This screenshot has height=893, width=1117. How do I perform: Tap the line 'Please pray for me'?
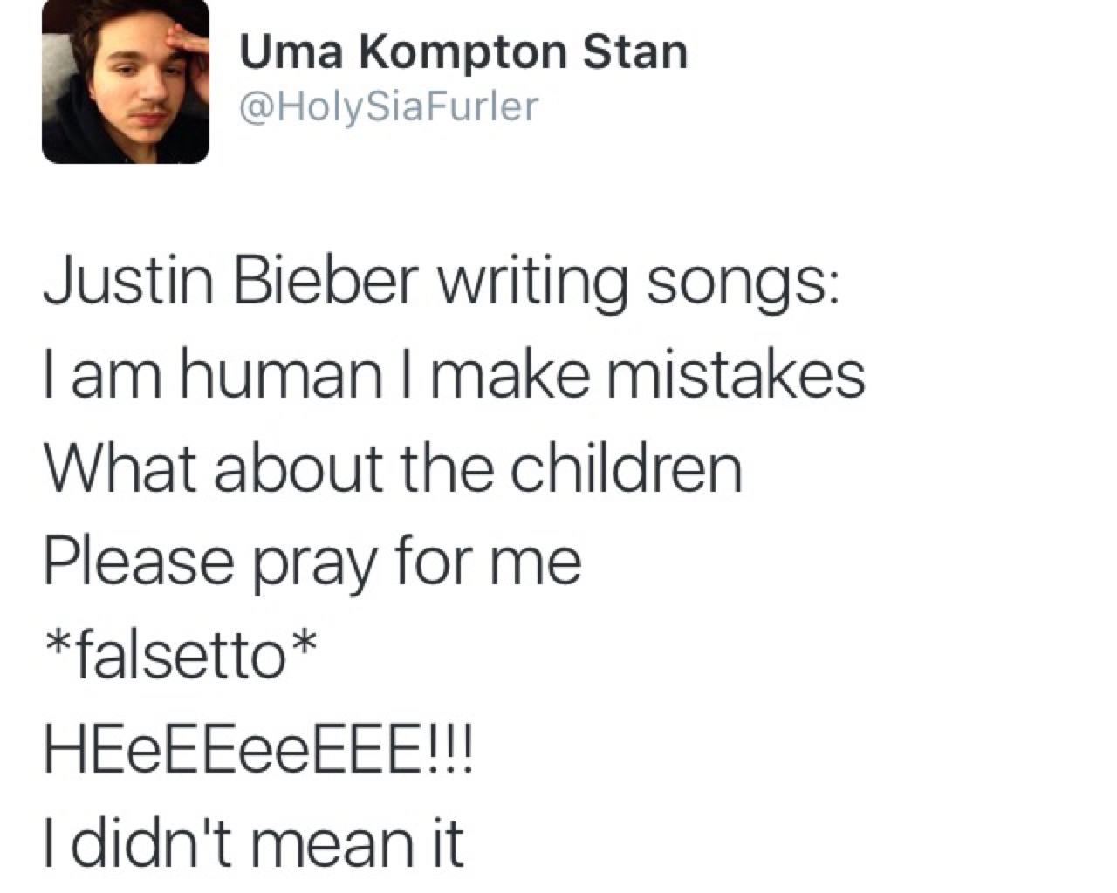tap(312, 562)
